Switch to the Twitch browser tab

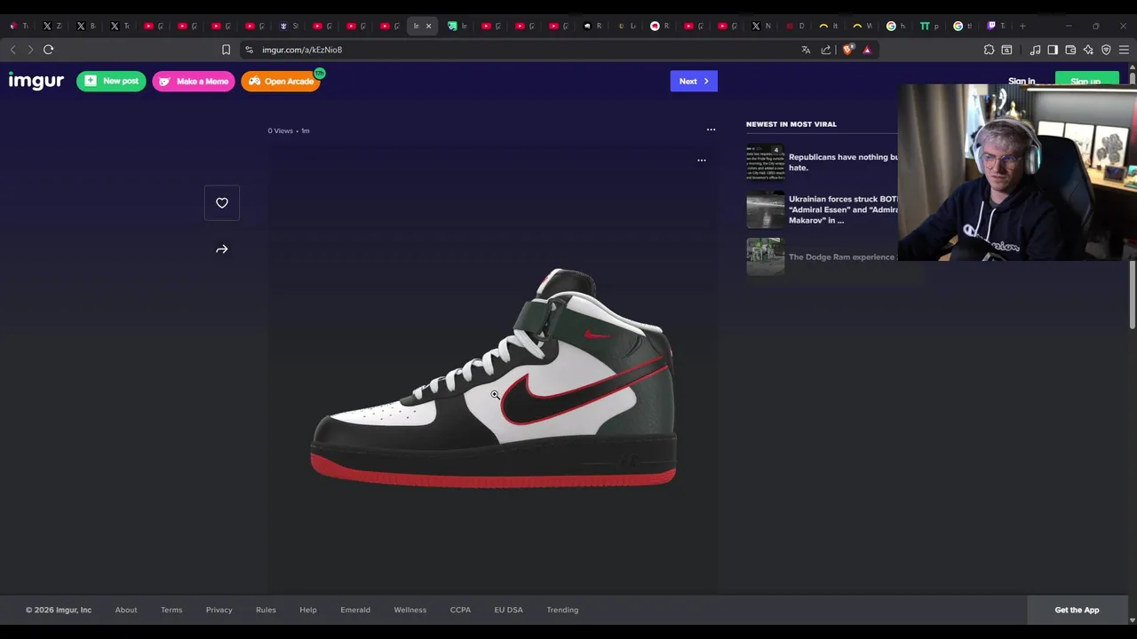pos(995,26)
